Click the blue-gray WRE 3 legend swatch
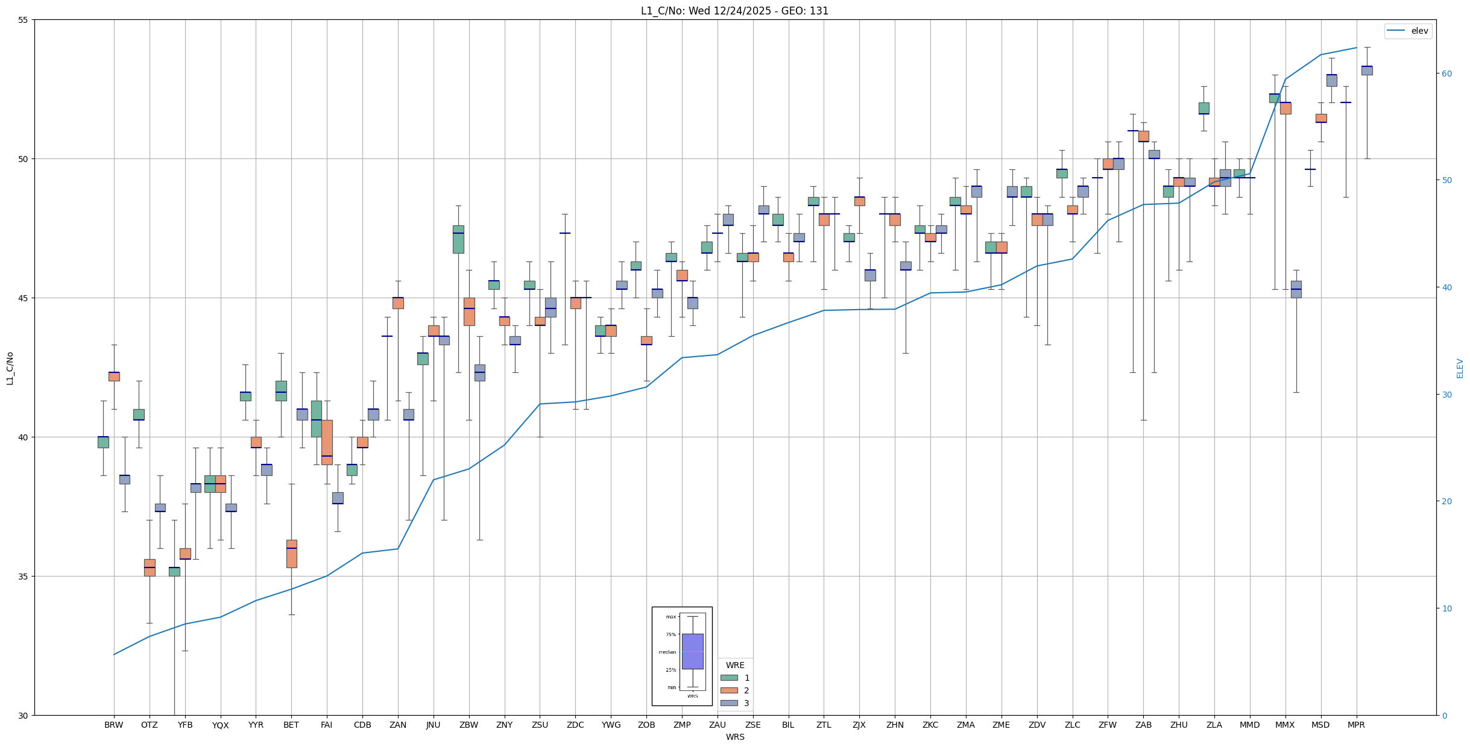This screenshot has height=747, width=1470. [x=728, y=703]
